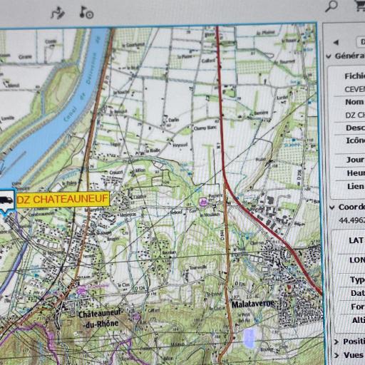This screenshot has width=365, height=365.
Task: Select the route drawing tool icon
Action: [58, 13]
